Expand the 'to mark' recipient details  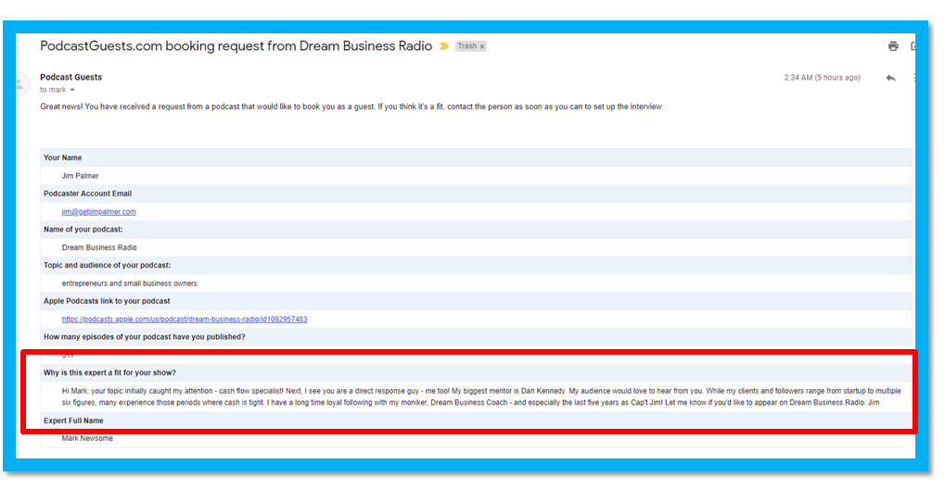(72, 91)
